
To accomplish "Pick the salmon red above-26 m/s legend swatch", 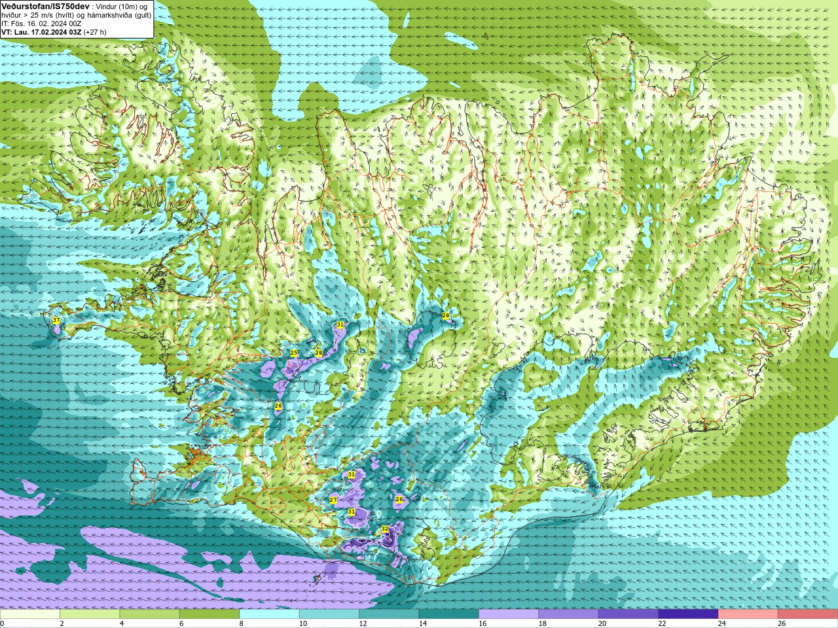I will tap(807, 614).
